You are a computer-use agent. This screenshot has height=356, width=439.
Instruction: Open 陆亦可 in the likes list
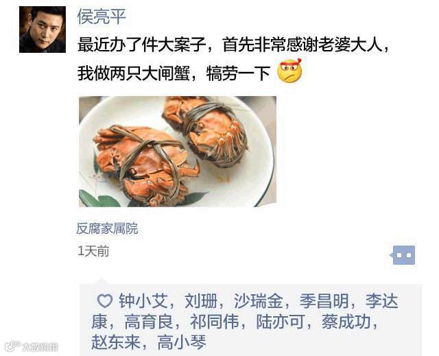click(x=281, y=322)
